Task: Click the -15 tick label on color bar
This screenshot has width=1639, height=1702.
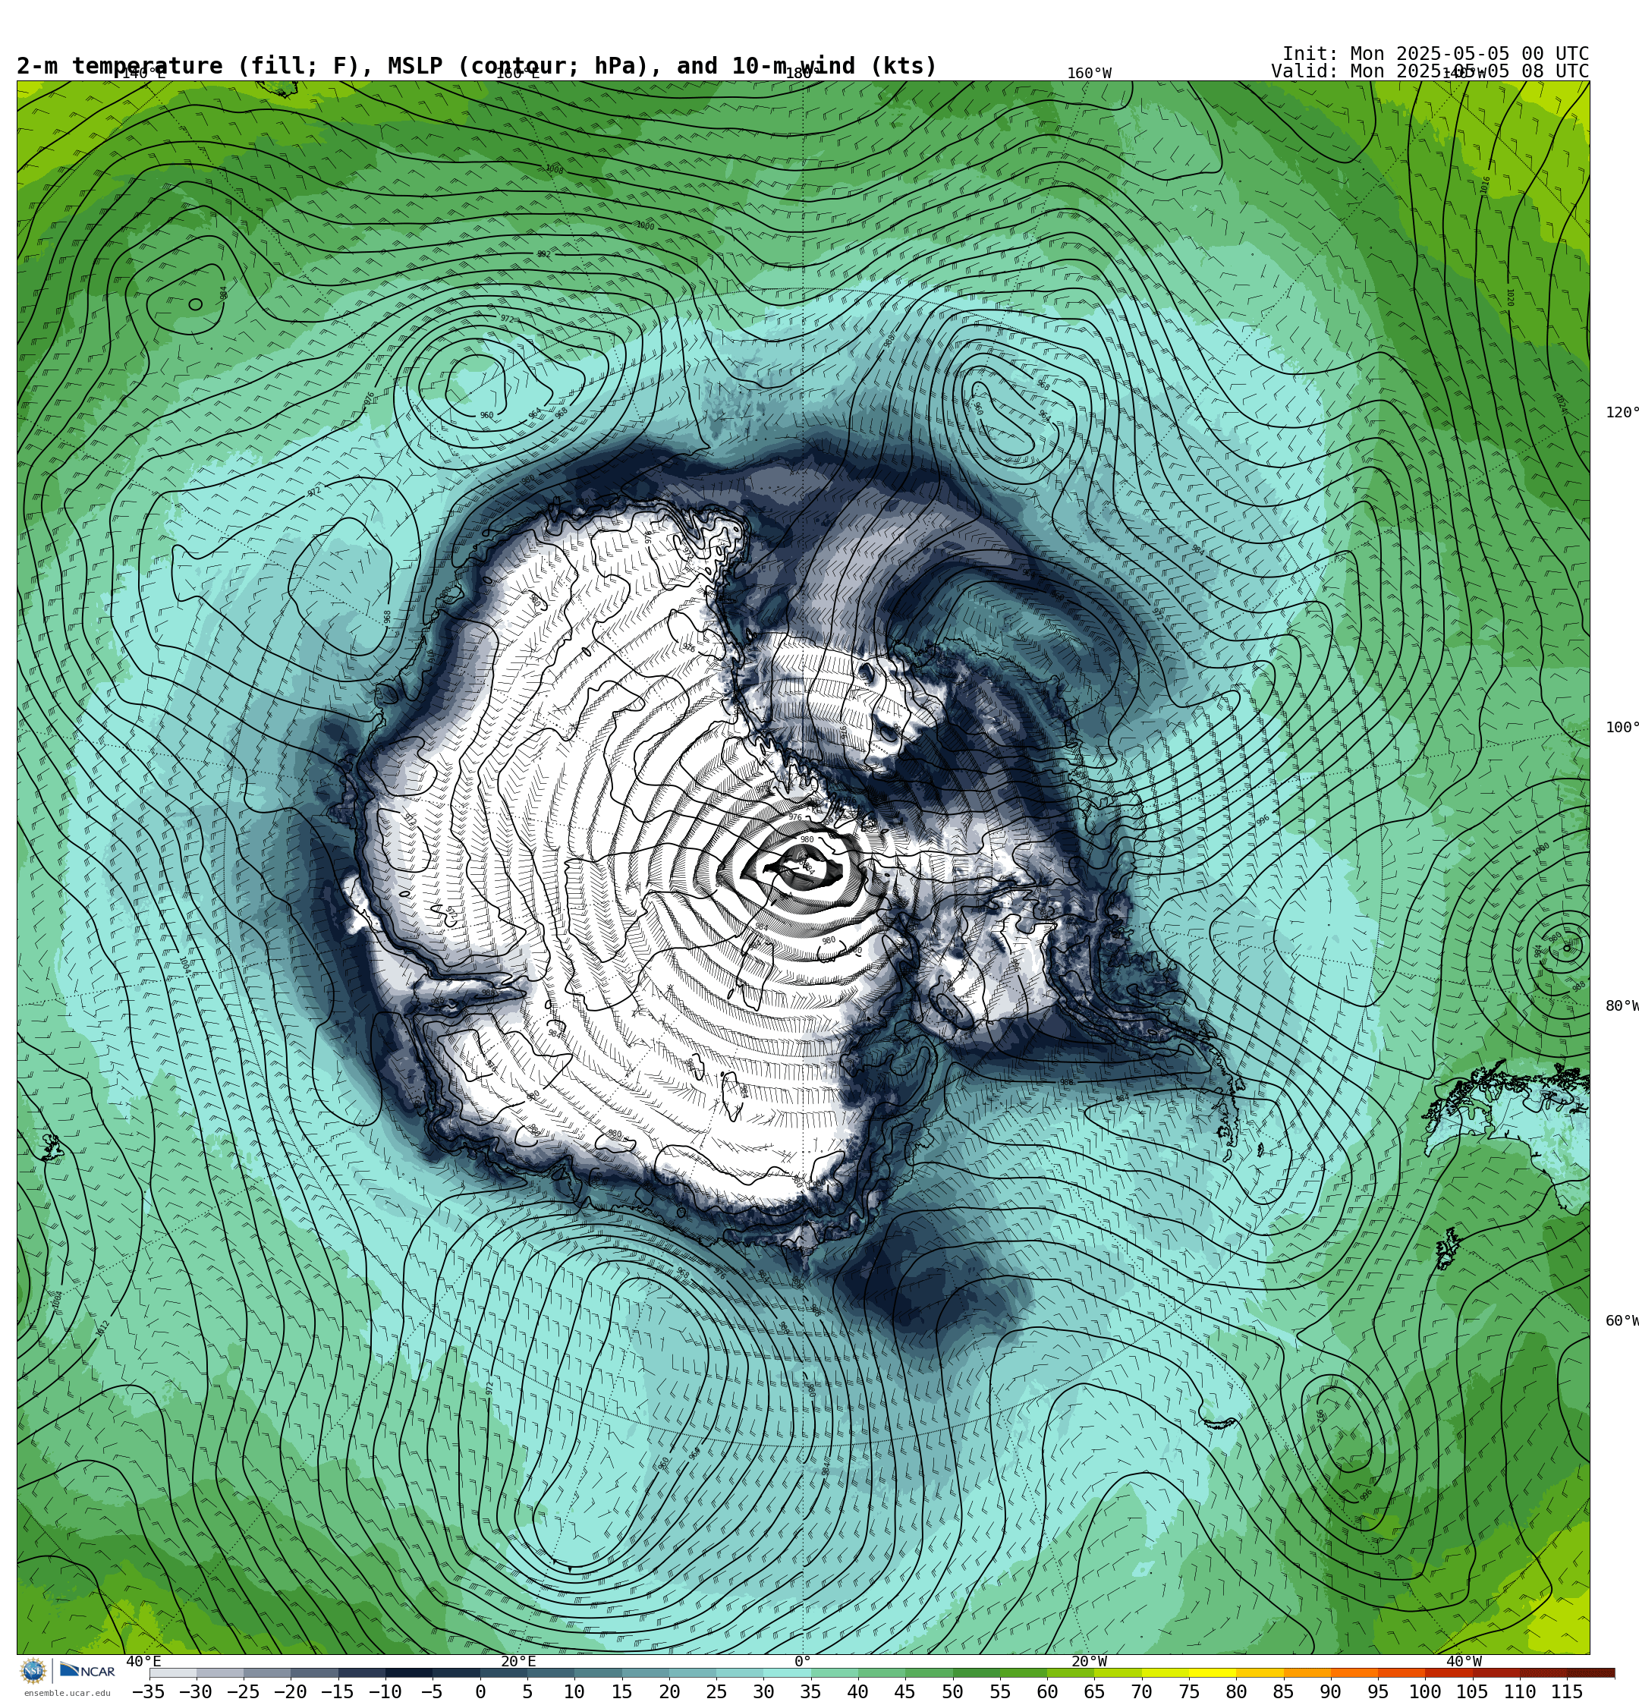Action: [338, 1692]
